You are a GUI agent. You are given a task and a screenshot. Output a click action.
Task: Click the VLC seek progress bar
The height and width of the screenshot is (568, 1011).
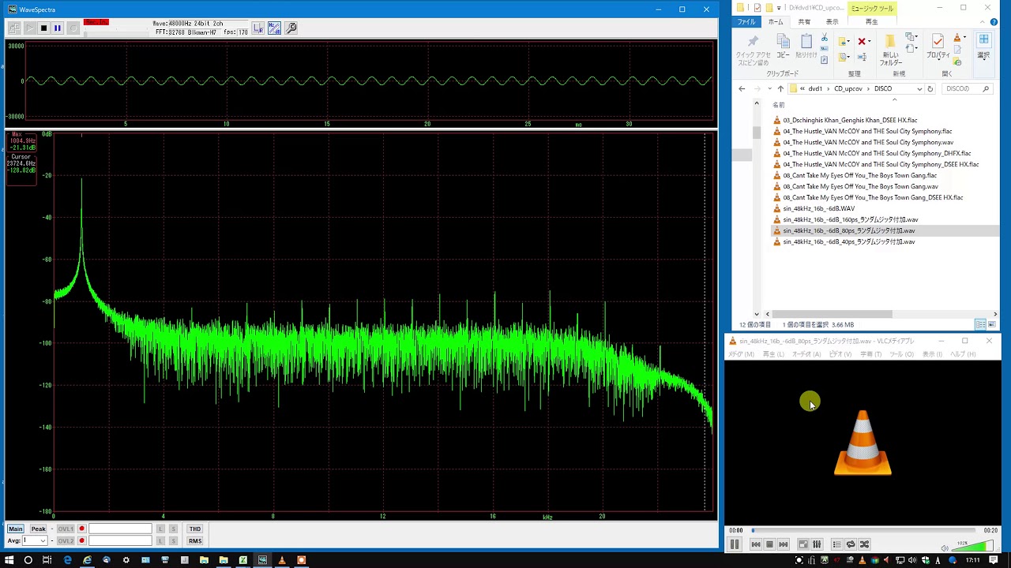click(x=863, y=530)
